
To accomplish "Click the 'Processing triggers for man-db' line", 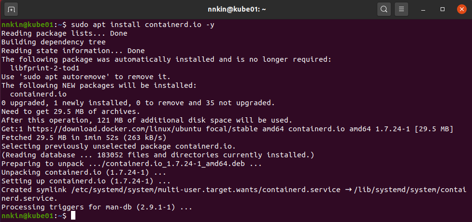I will tap(97, 207).
